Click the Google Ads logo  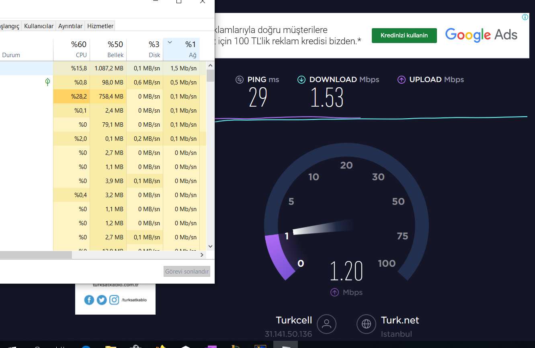tap(481, 35)
